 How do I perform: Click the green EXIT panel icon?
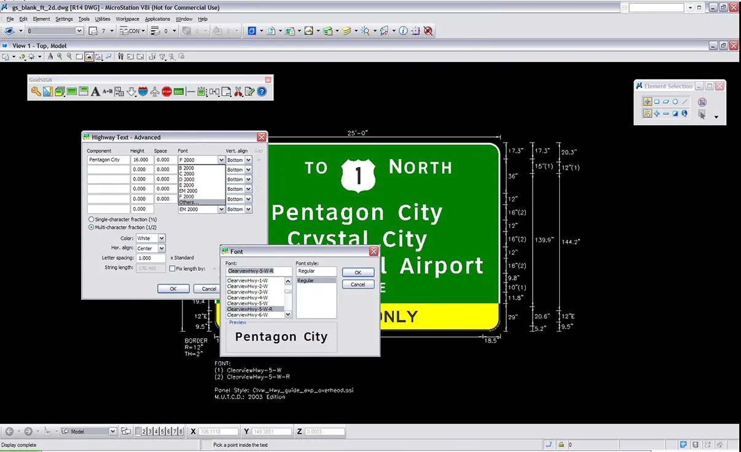pos(179,92)
